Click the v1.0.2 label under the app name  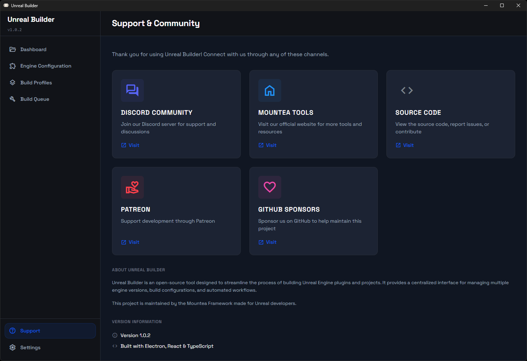tap(15, 30)
